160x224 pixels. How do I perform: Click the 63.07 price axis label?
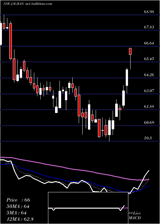(149, 91)
